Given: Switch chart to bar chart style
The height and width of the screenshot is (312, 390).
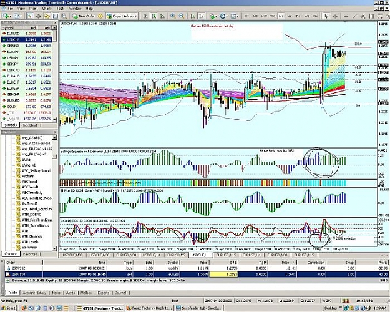Looking at the screenshot, I should point(145,16).
